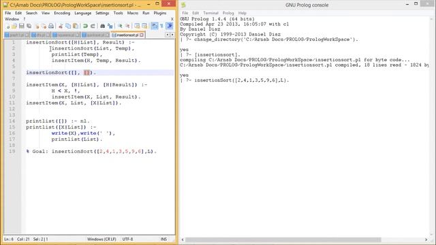Click the 'printlist(Temp),' code line
Screen dimensions: 436x245
click(77, 54)
